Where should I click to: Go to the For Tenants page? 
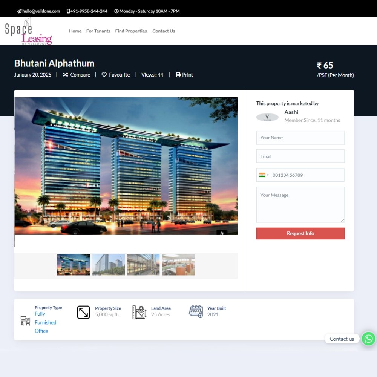(x=98, y=31)
